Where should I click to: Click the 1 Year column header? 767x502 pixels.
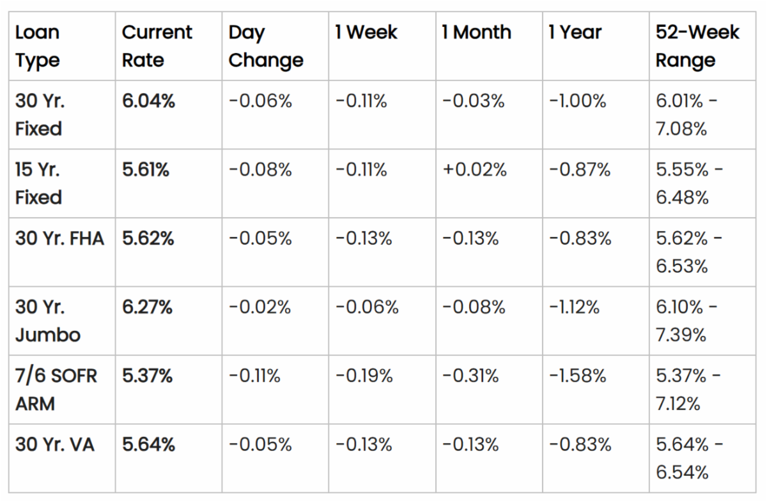tap(575, 33)
